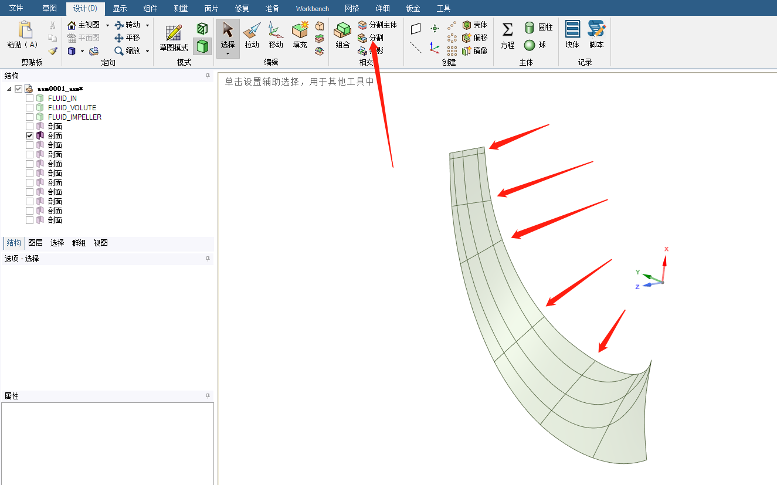Open the 脚本 (Script) recorder
777x485 pixels.
(x=596, y=35)
